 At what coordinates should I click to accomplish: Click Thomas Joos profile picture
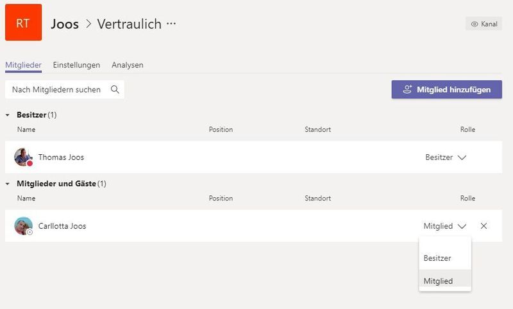23,157
